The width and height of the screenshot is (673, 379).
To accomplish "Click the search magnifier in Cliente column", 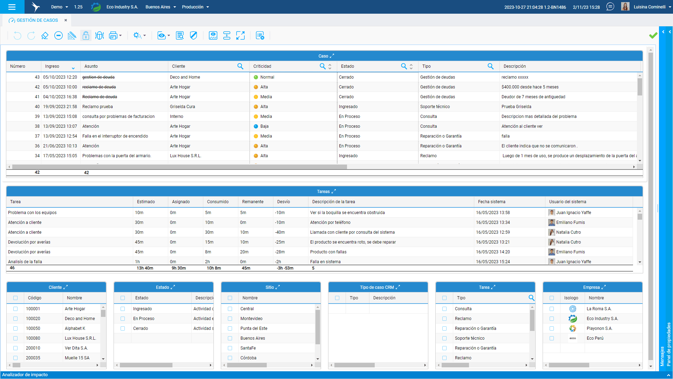I will click(x=240, y=66).
